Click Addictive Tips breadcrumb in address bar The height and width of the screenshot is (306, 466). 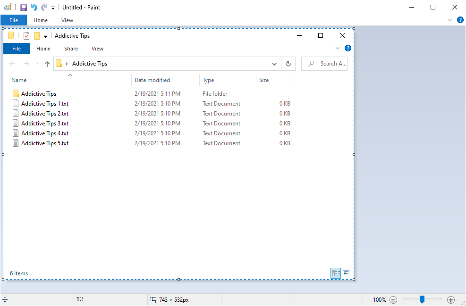click(x=90, y=64)
